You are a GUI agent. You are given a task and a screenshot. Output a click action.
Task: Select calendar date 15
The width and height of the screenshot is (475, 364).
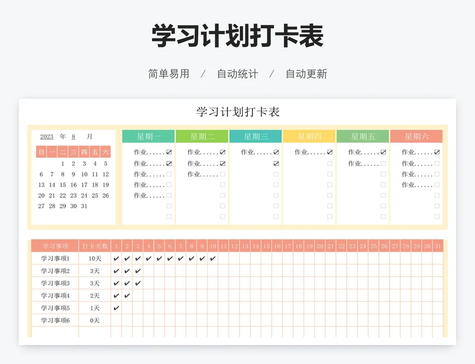(x=63, y=185)
